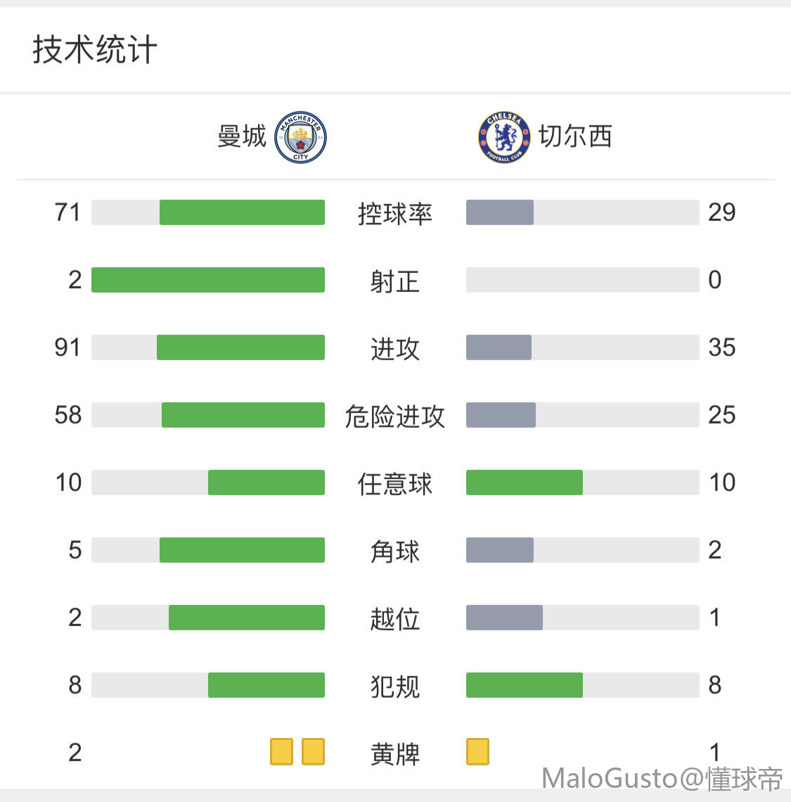Click Manchester City's green 控球率 bar
The image size is (791, 802).
click(x=242, y=212)
